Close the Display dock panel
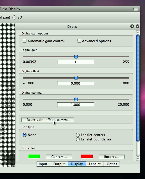Image resolution: width=145 pixels, height=179 pixels. click(138, 26)
